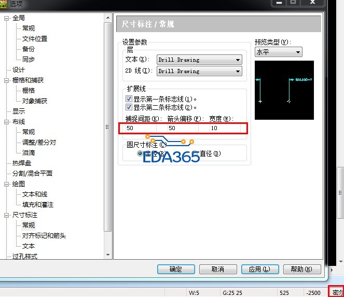Select 文件位置 in the tree
Image resolution: width=344 pixels, height=297 pixels.
[x=35, y=39]
